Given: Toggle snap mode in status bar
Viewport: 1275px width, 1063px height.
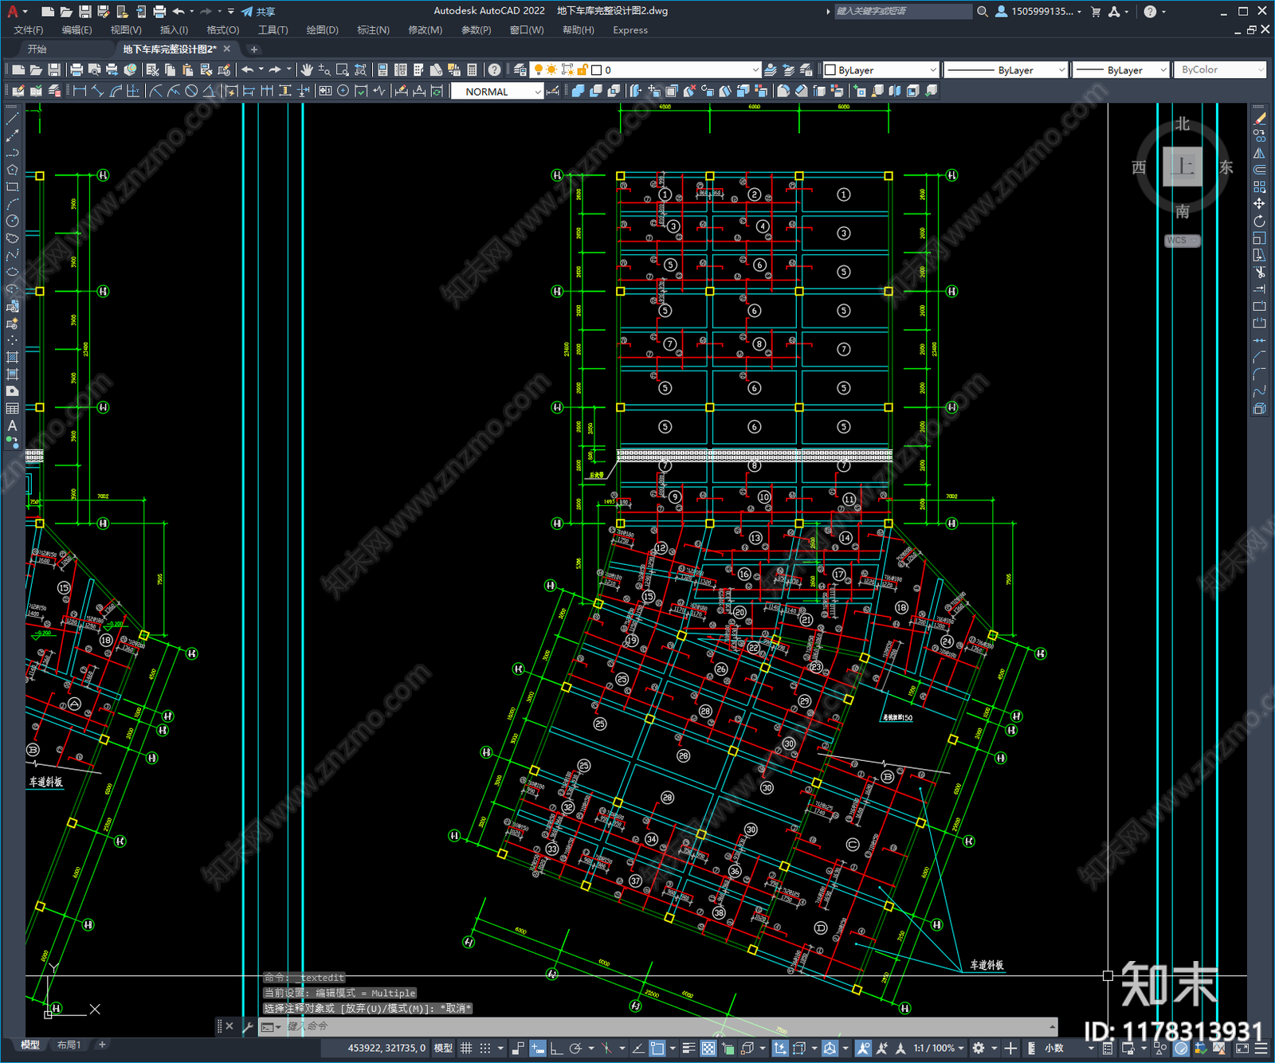Looking at the screenshot, I should tap(484, 1049).
